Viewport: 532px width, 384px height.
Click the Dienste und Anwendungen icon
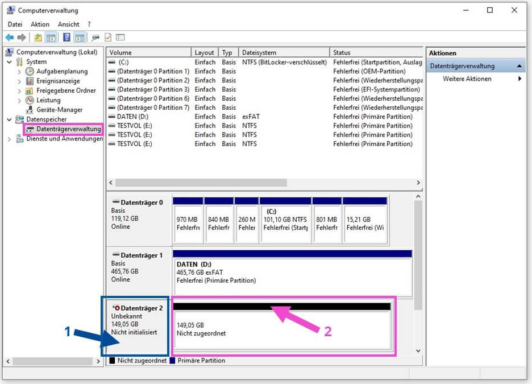click(20, 139)
